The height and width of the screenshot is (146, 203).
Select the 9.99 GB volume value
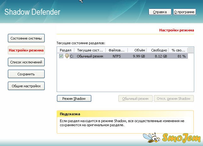(x=139, y=56)
